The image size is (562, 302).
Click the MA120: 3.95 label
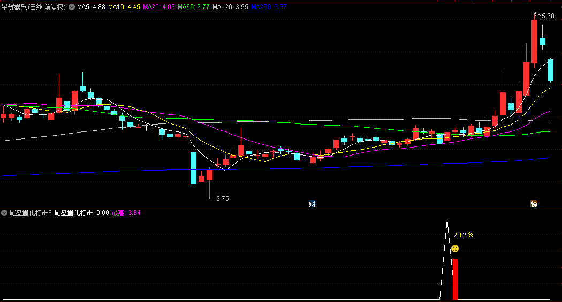[230, 7]
